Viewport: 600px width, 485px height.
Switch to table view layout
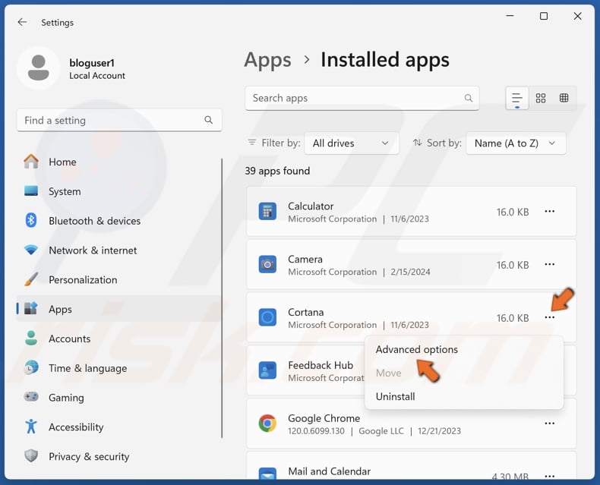coord(564,98)
